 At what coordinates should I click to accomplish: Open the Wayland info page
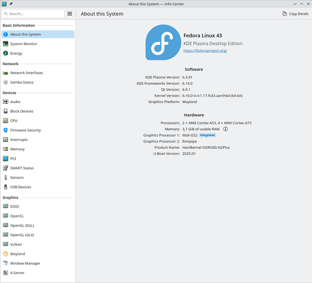38,254
